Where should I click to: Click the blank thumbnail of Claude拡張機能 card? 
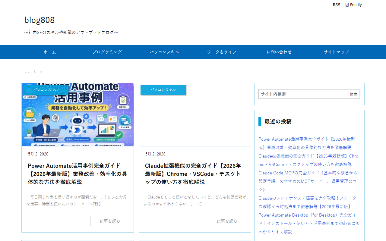(195, 115)
